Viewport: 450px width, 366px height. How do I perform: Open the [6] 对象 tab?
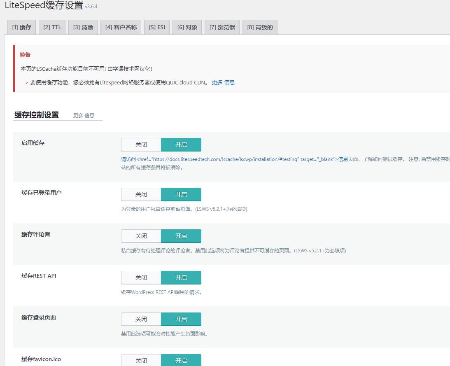pos(187,28)
